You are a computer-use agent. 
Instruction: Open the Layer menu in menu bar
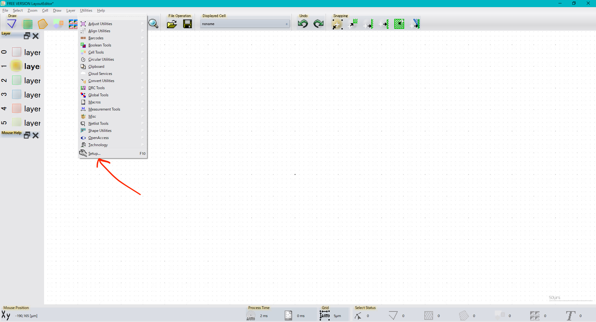click(x=70, y=11)
